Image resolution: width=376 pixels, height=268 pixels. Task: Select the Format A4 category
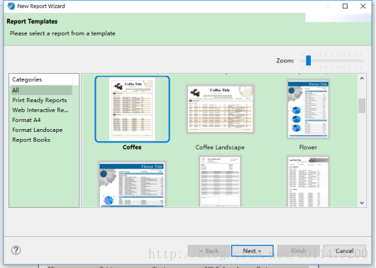[26, 120]
